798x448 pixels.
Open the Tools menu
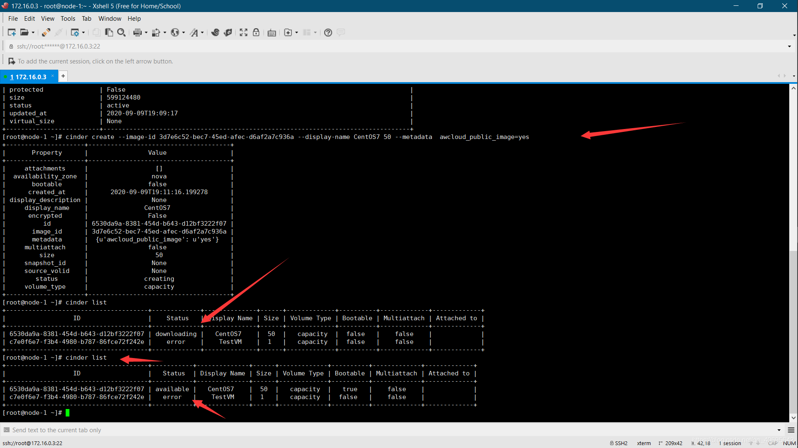68,18
